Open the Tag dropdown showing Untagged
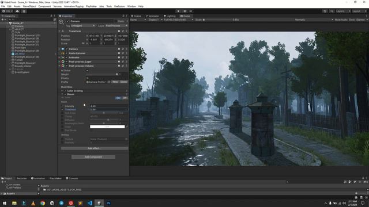 click(x=83, y=25)
